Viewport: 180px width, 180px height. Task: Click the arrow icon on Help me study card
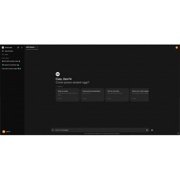(x=76, y=99)
